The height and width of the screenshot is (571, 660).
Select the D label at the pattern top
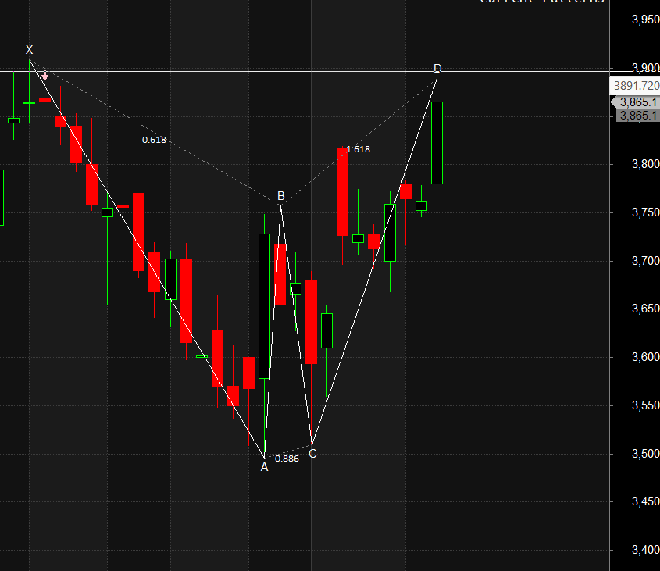437,69
